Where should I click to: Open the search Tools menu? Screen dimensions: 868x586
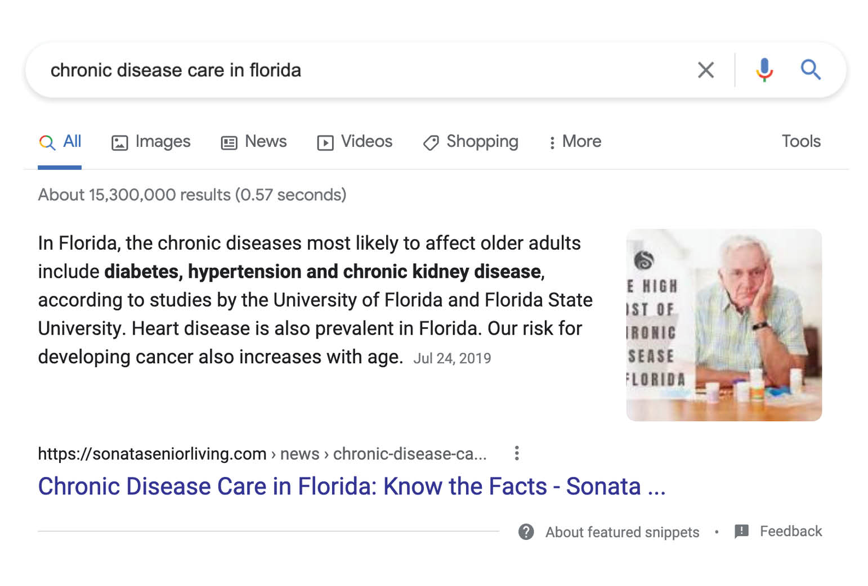tap(801, 141)
